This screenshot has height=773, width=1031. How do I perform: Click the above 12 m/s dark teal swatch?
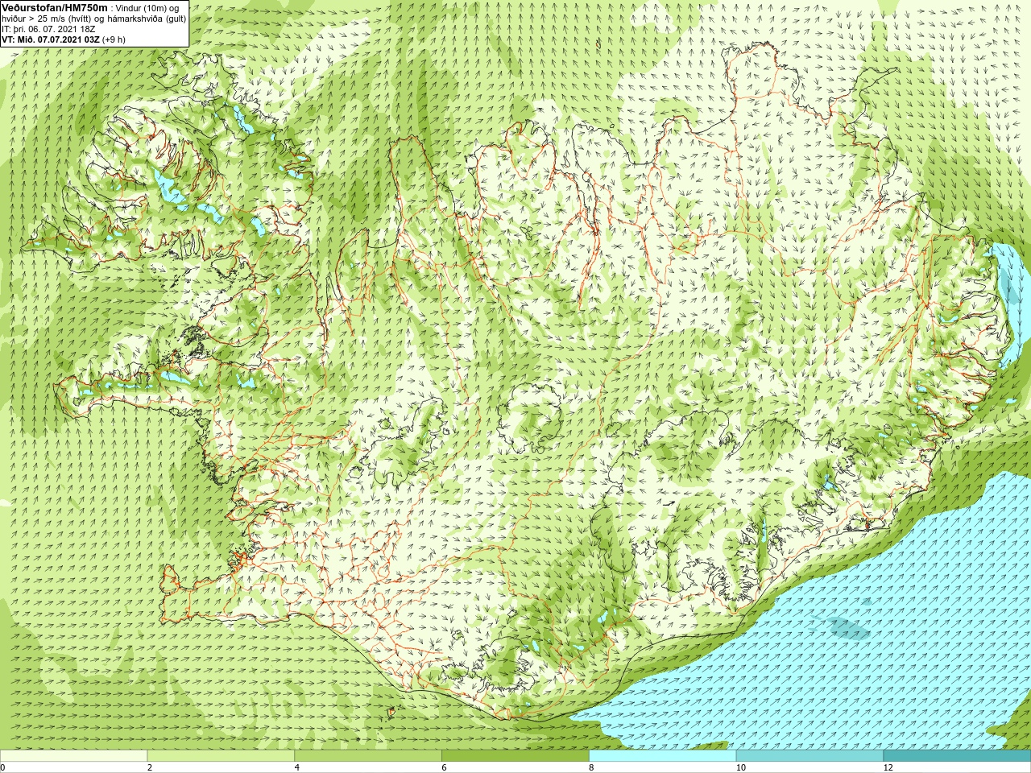point(957,755)
